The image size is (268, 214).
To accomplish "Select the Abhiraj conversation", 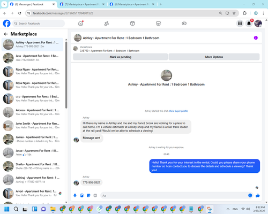I will click(33, 180).
